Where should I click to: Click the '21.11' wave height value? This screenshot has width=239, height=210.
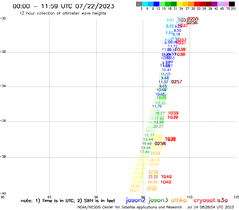pos(142,161)
